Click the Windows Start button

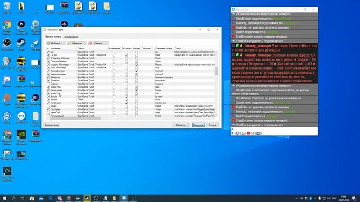pyautogui.click(x=4, y=198)
